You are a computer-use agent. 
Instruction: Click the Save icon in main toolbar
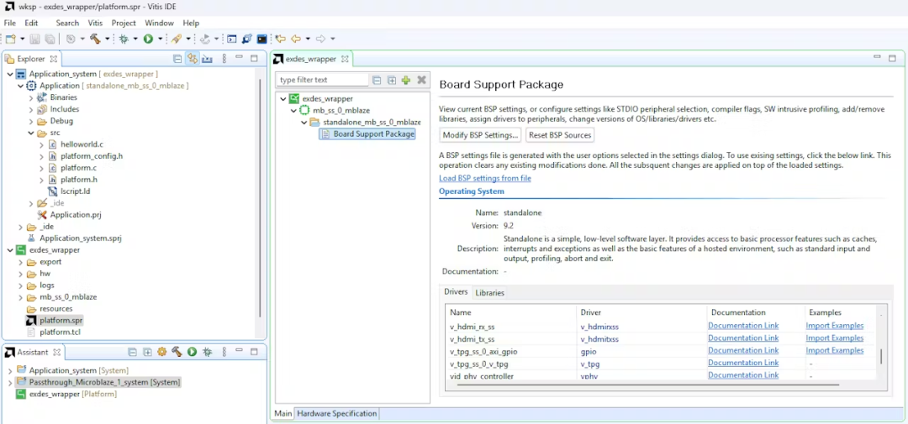(34, 39)
